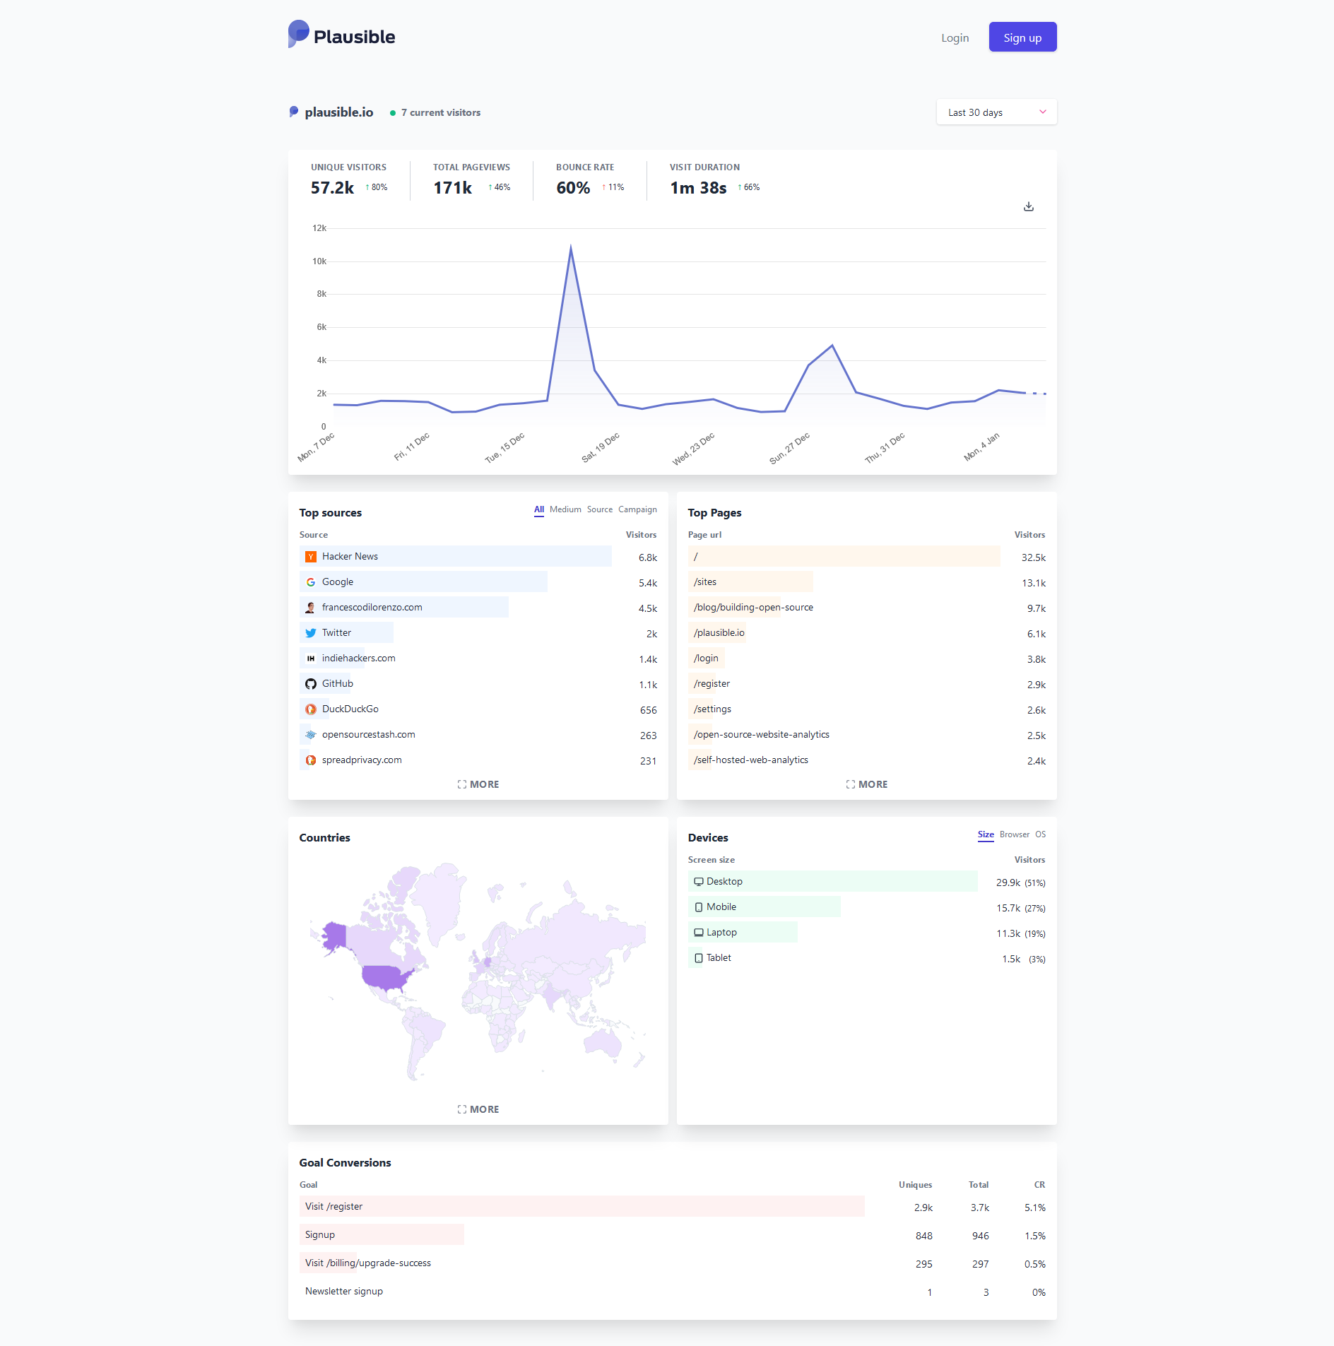The width and height of the screenshot is (1334, 1346).
Task: Switch to the Medium tab
Action: (x=565, y=509)
